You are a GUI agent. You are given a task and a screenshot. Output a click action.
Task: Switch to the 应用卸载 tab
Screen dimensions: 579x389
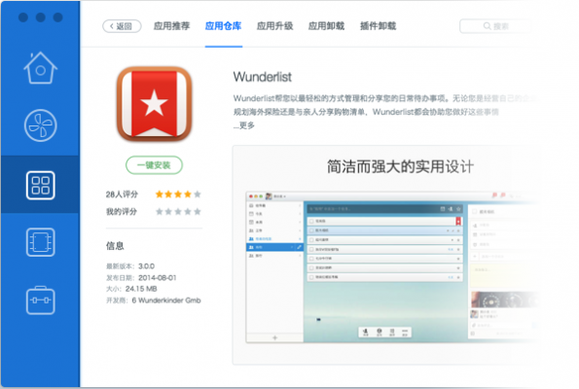pyautogui.click(x=326, y=26)
